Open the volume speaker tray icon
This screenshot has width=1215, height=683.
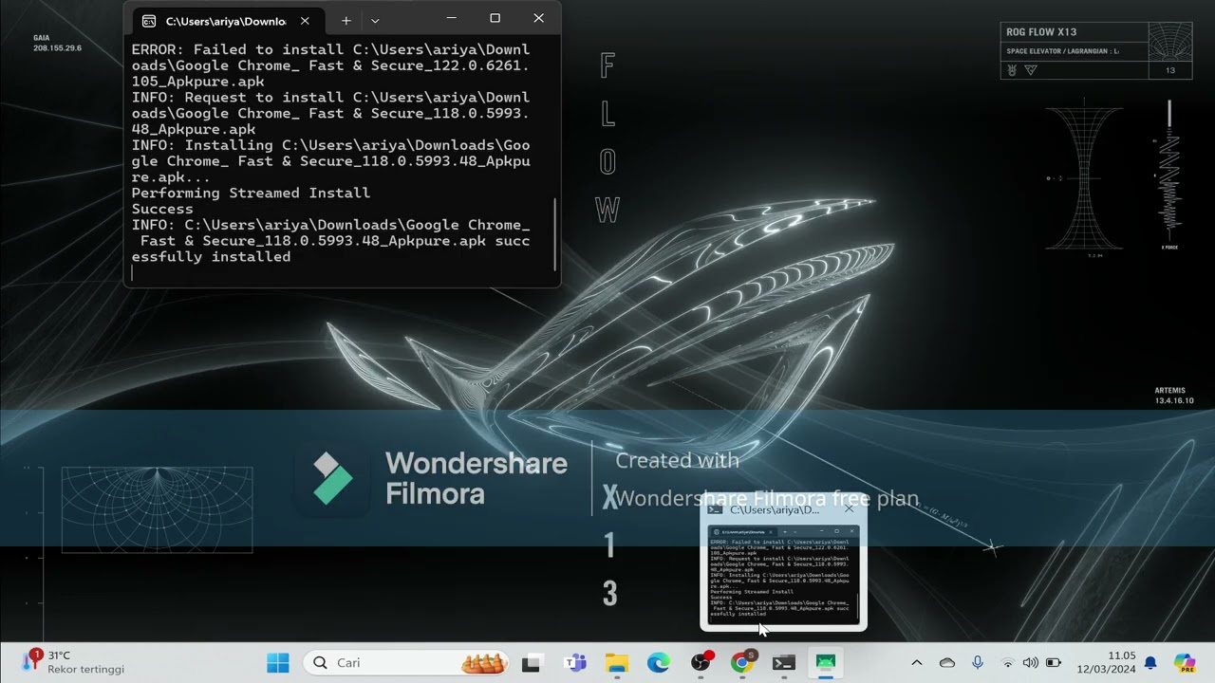click(x=1030, y=662)
